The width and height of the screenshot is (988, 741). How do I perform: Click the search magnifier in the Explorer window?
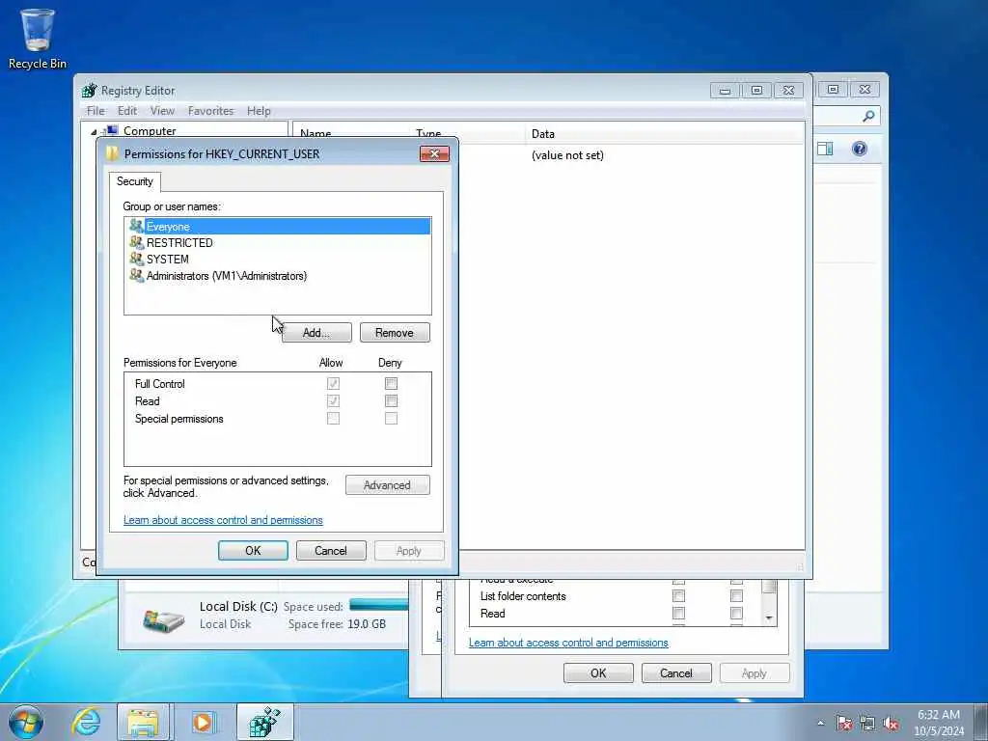[868, 116]
